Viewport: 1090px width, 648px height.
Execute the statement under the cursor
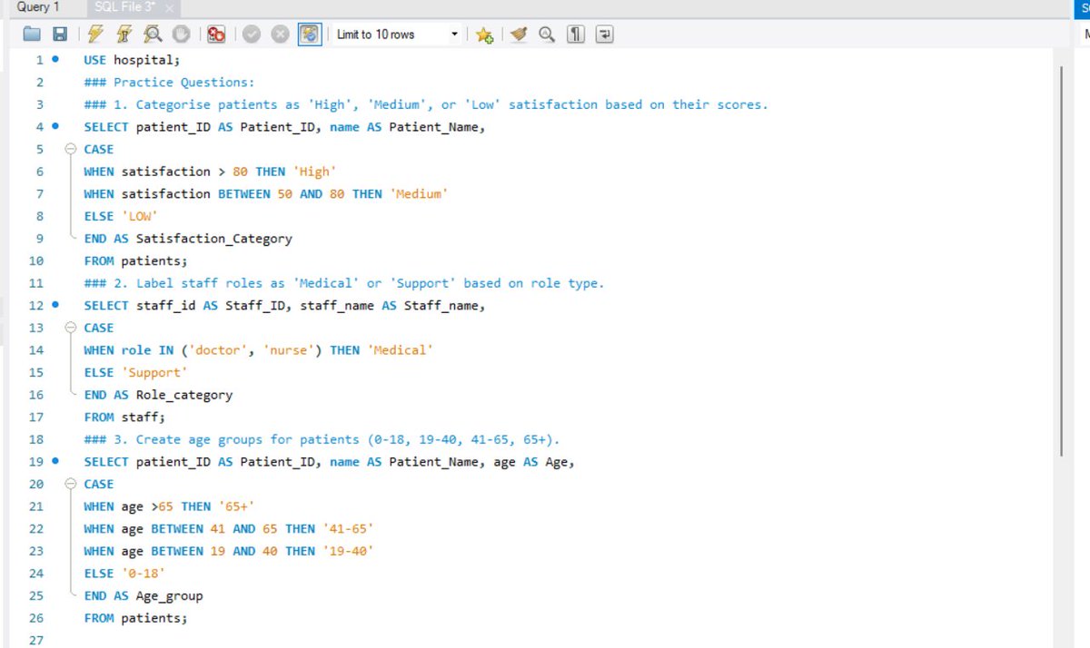coord(124,34)
